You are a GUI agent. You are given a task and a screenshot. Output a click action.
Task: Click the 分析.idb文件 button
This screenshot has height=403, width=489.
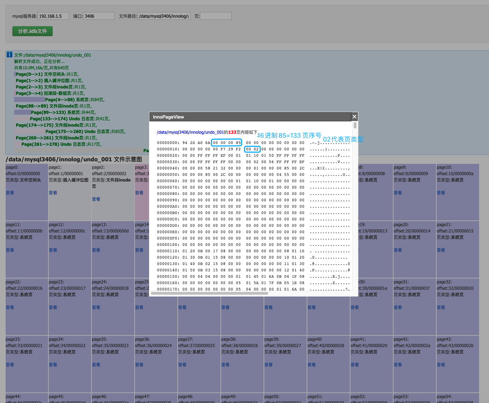[x=33, y=31]
